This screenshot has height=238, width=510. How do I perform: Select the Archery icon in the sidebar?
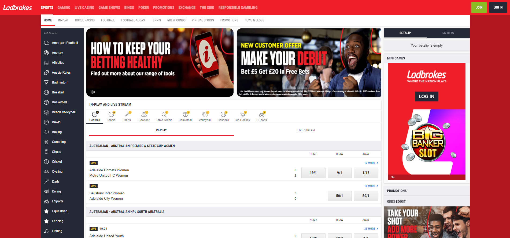tap(46, 53)
